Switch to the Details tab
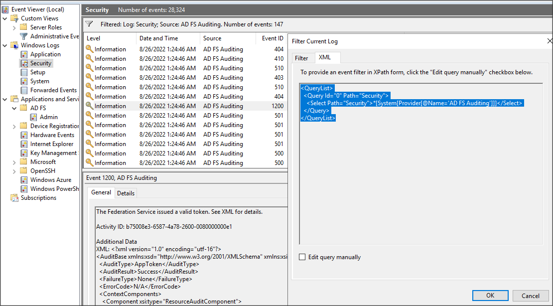 [x=126, y=193]
